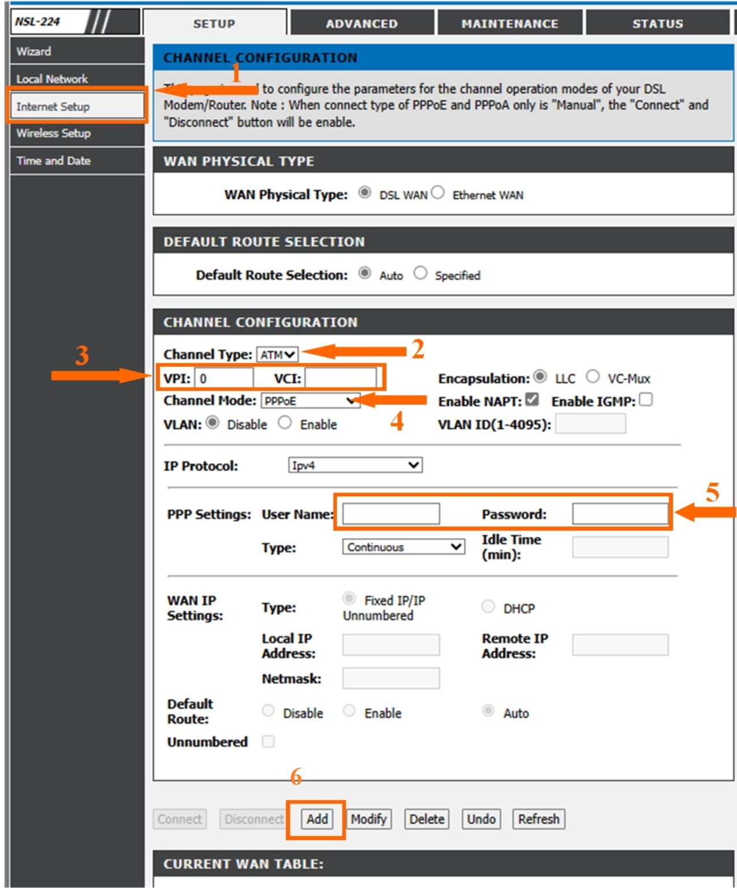Switch to the Maintenance tab
The width and height of the screenshot is (737, 888).
(509, 24)
